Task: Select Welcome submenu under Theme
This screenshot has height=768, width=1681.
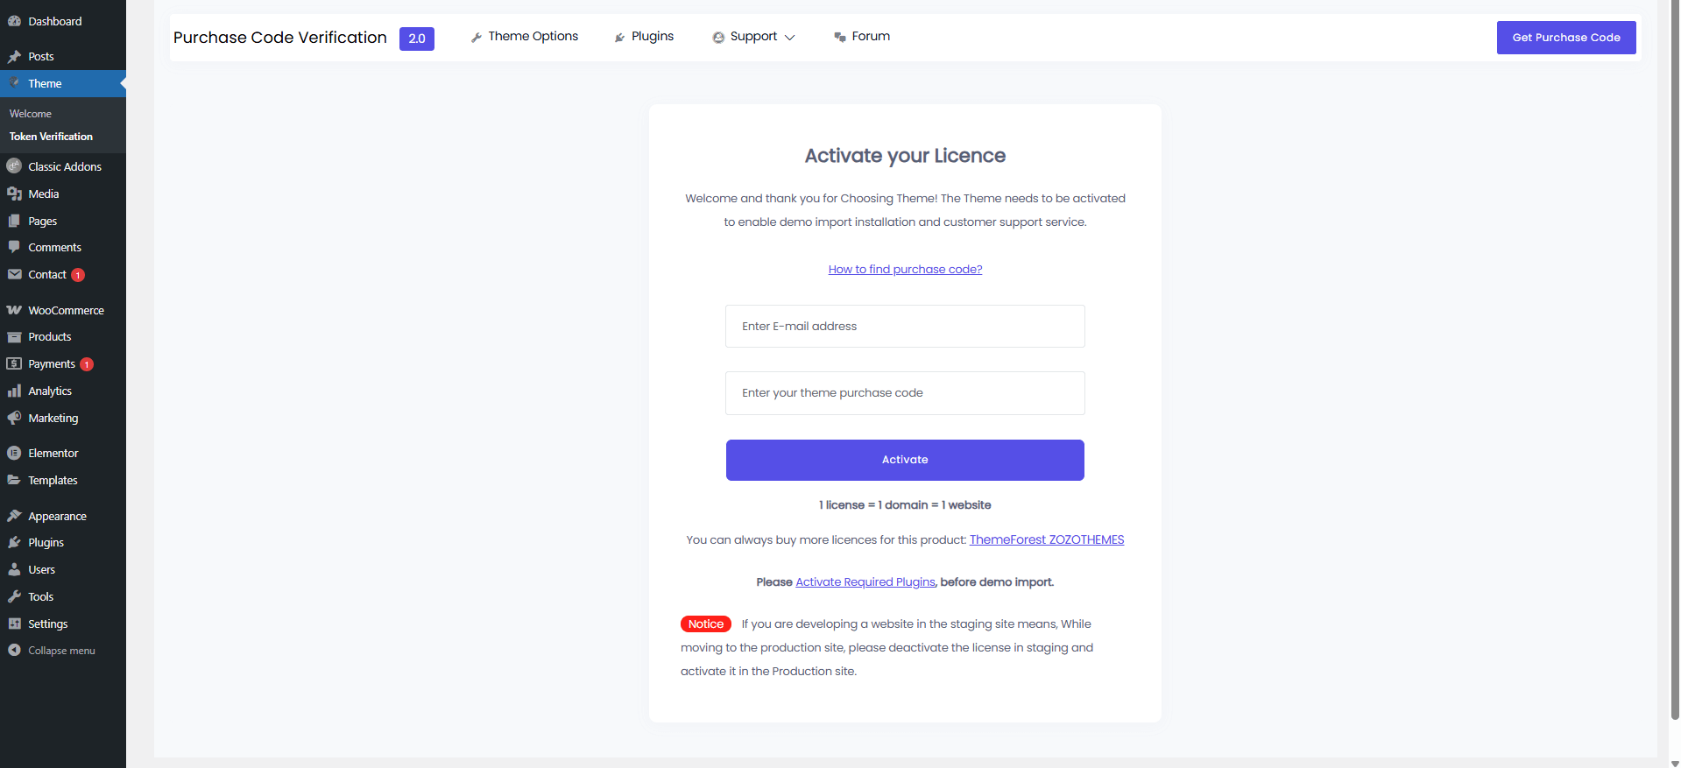Action: 31,114
